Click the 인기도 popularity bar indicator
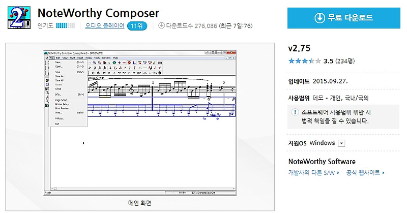 coord(65,25)
